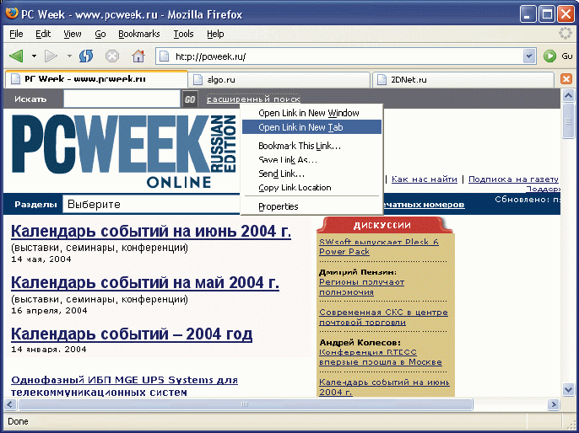
Task: Open the Tools menu
Action: (183, 34)
